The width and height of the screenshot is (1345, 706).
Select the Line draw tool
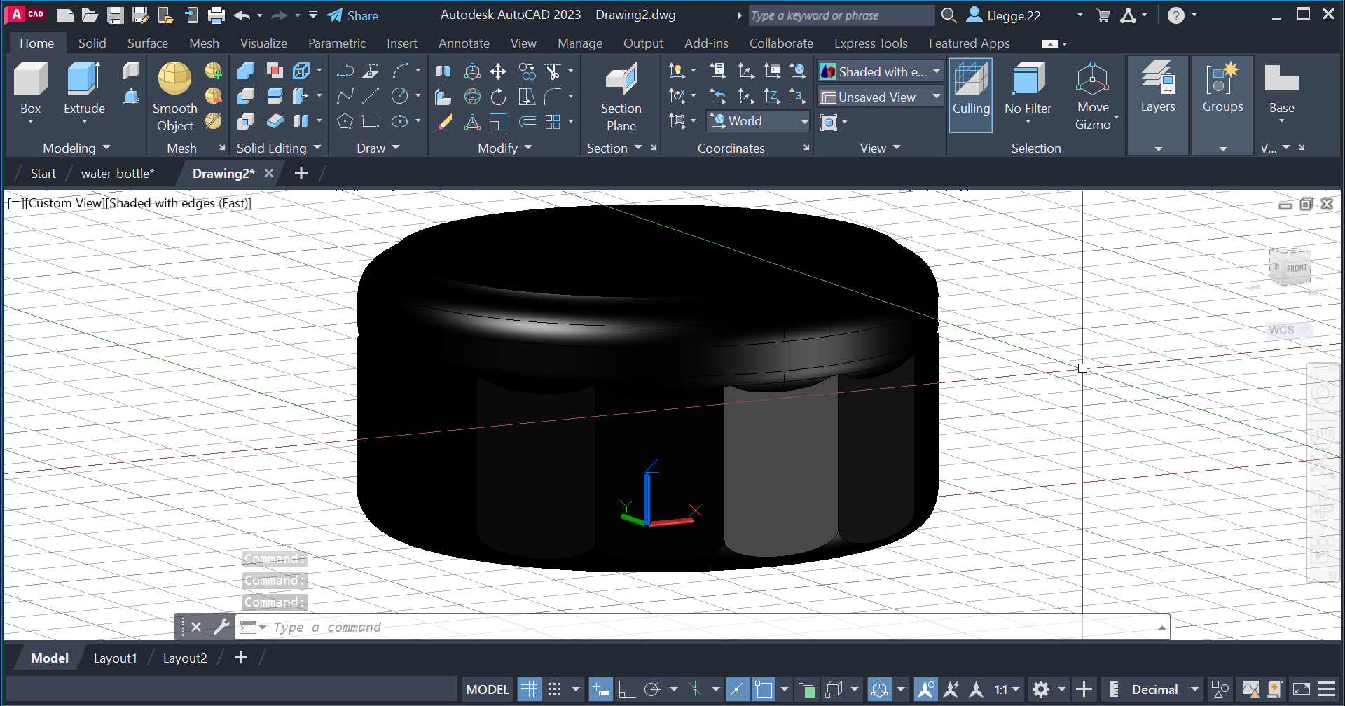371,97
